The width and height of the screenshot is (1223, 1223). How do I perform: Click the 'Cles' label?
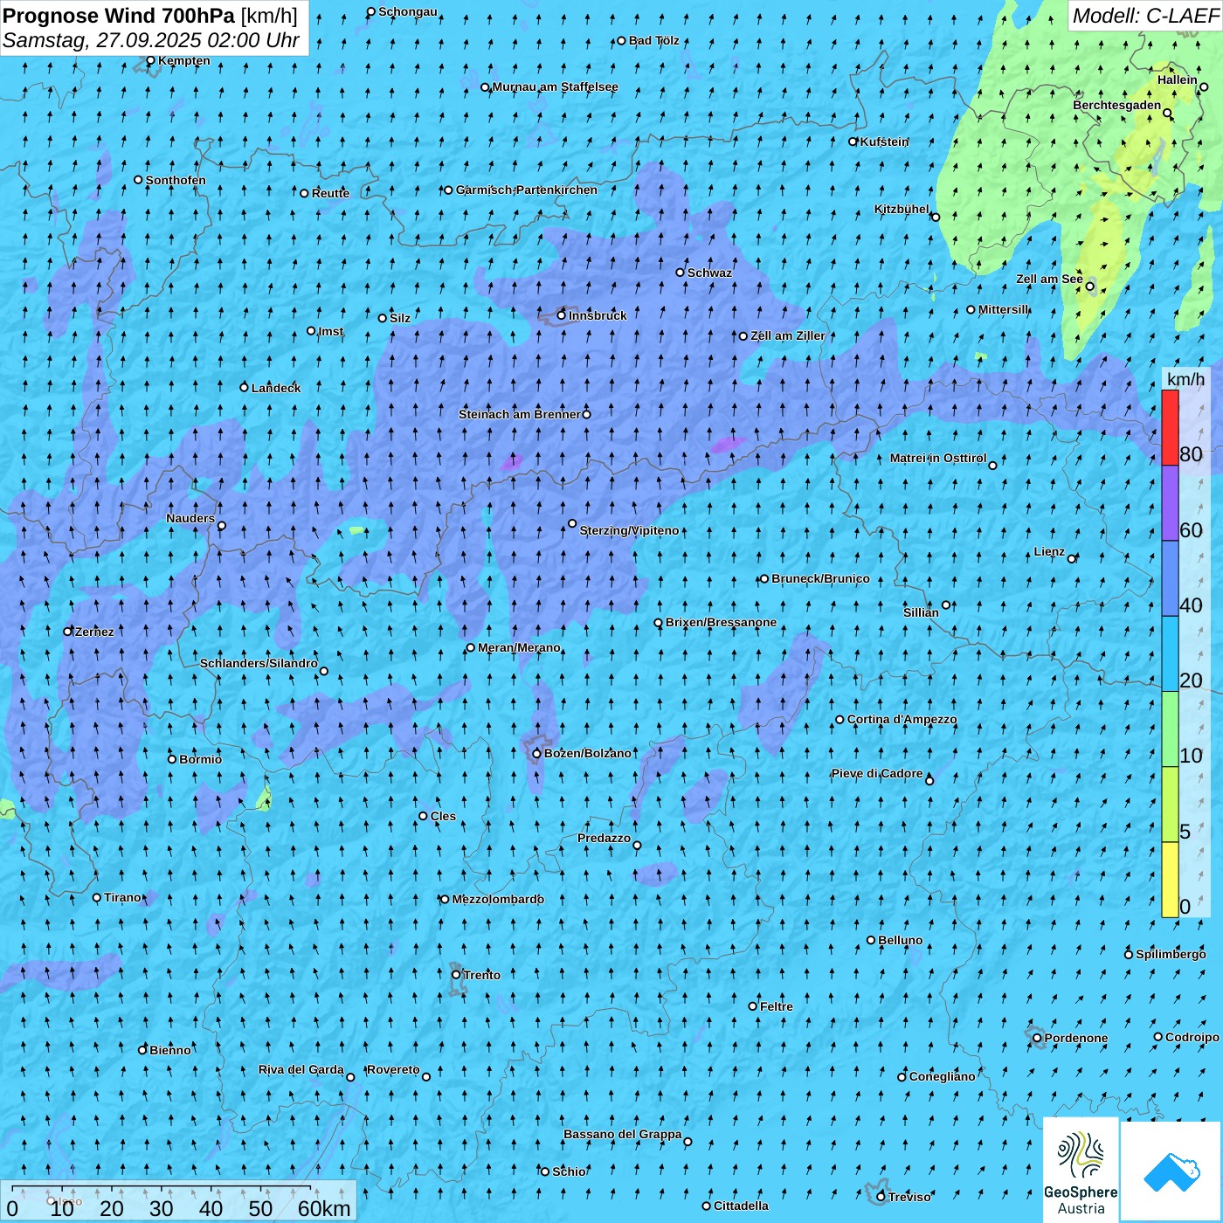(x=443, y=816)
